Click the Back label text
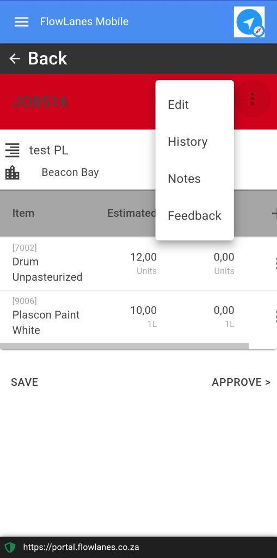277x558 pixels. [x=48, y=58]
